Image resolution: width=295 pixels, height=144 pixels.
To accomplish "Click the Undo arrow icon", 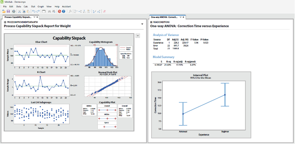I will 34,12.
